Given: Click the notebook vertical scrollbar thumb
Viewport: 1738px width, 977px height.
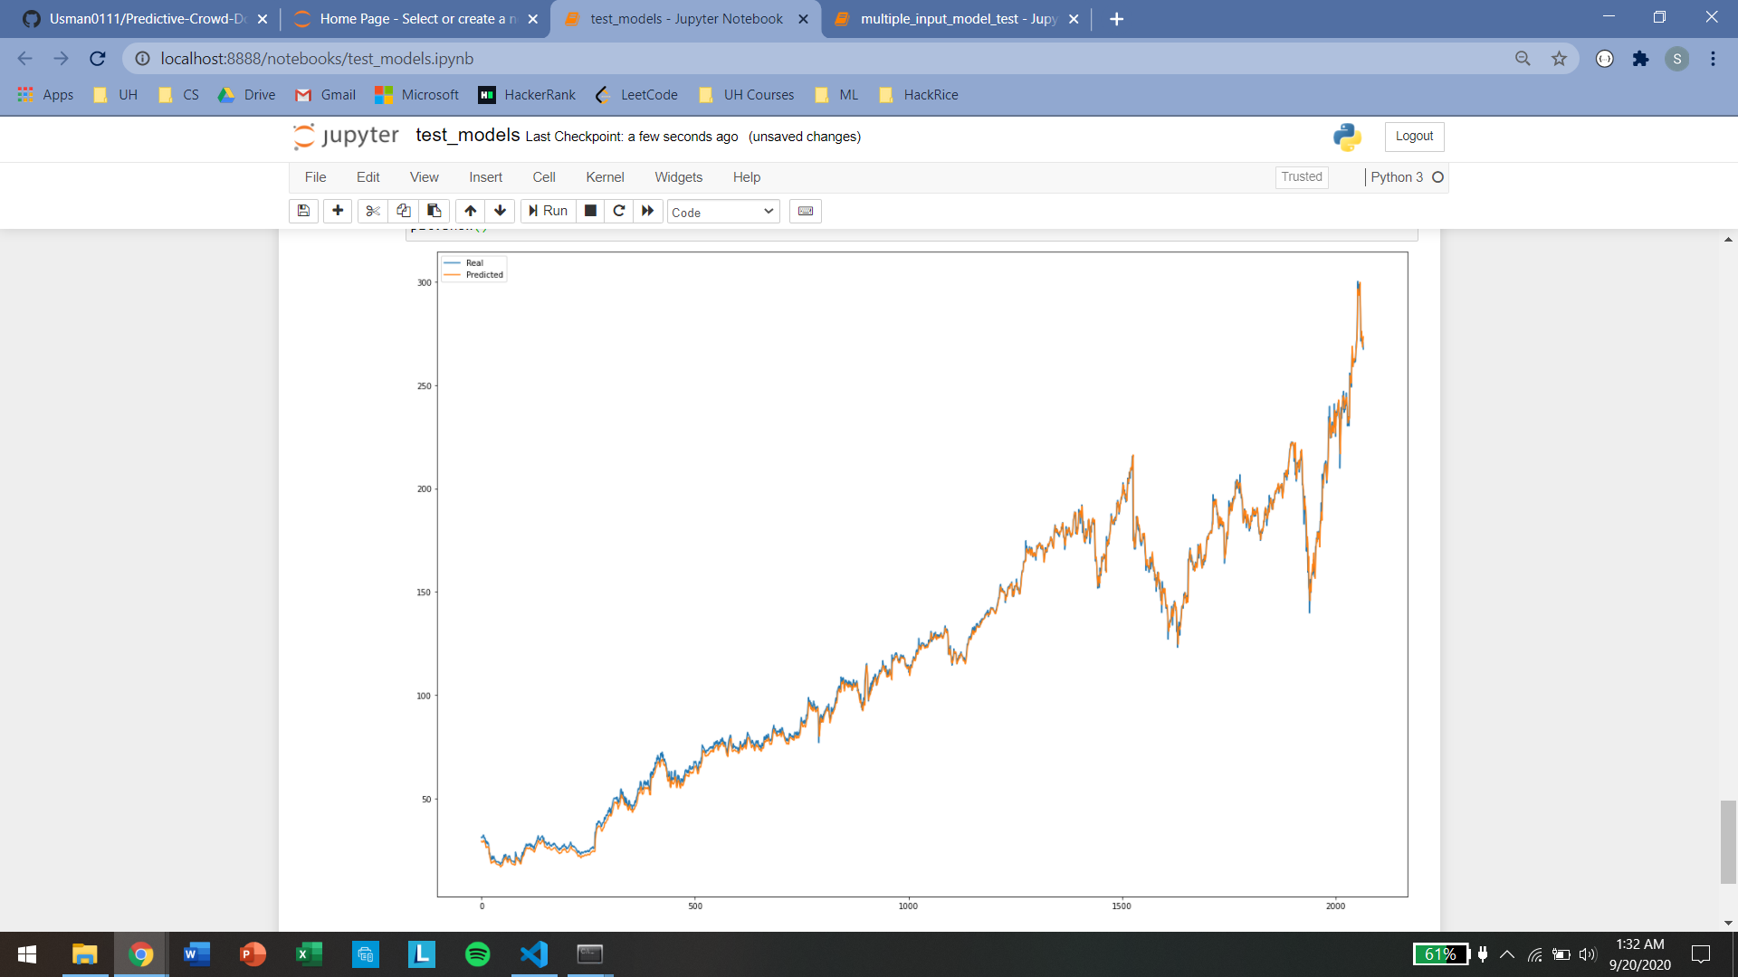Looking at the screenshot, I should click(1728, 841).
